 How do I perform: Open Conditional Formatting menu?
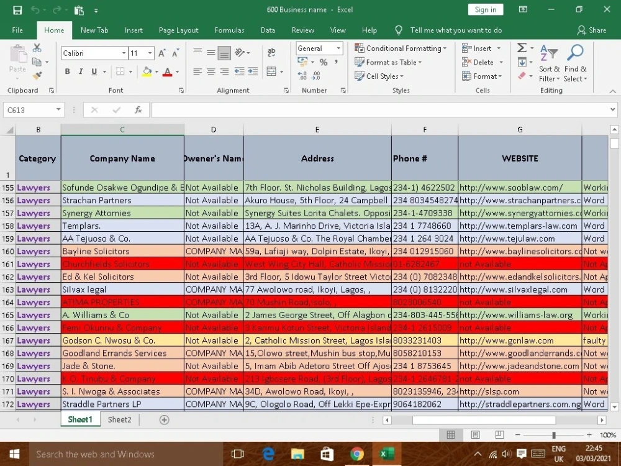pyautogui.click(x=401, y=48)
